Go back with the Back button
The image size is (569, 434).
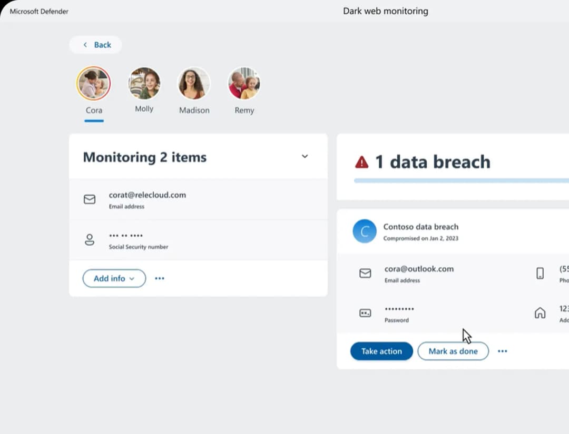(x=95, y=45)
